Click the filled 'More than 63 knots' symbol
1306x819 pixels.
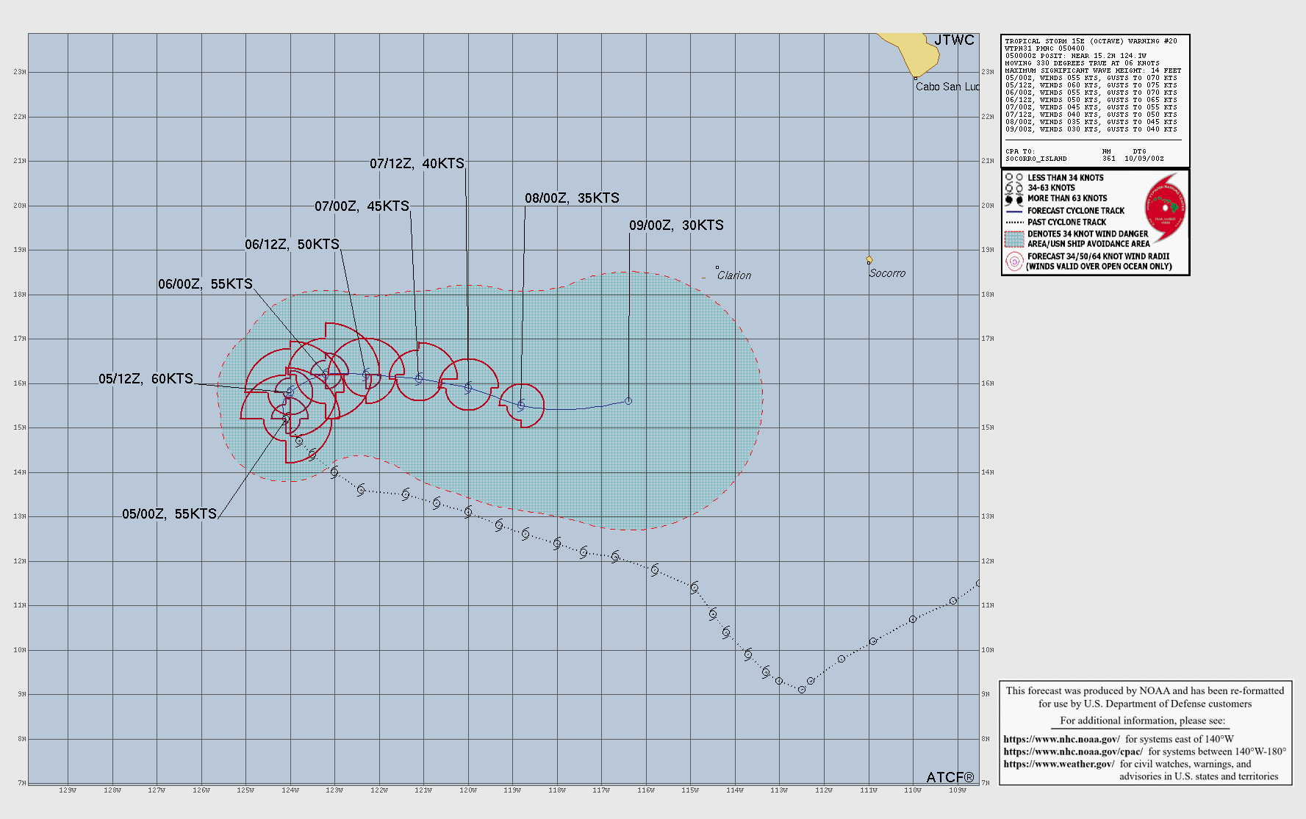1014,199
